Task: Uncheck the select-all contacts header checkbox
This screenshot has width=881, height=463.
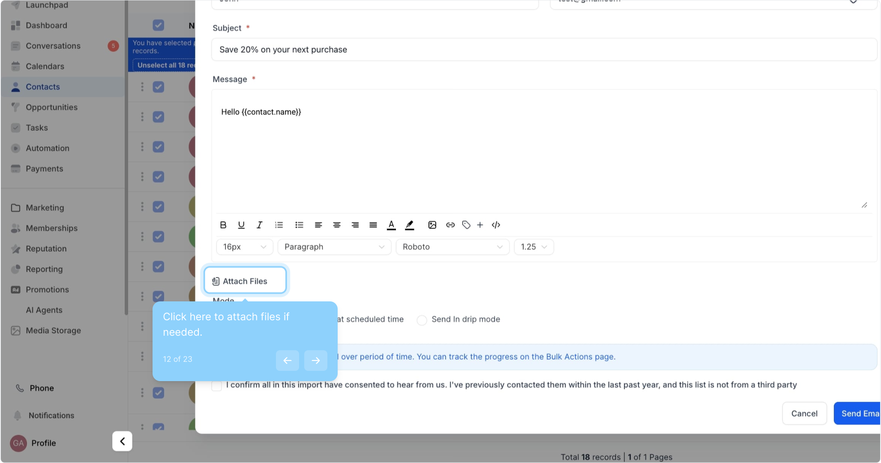Action: pyautogui.click(x=159, y=25)
